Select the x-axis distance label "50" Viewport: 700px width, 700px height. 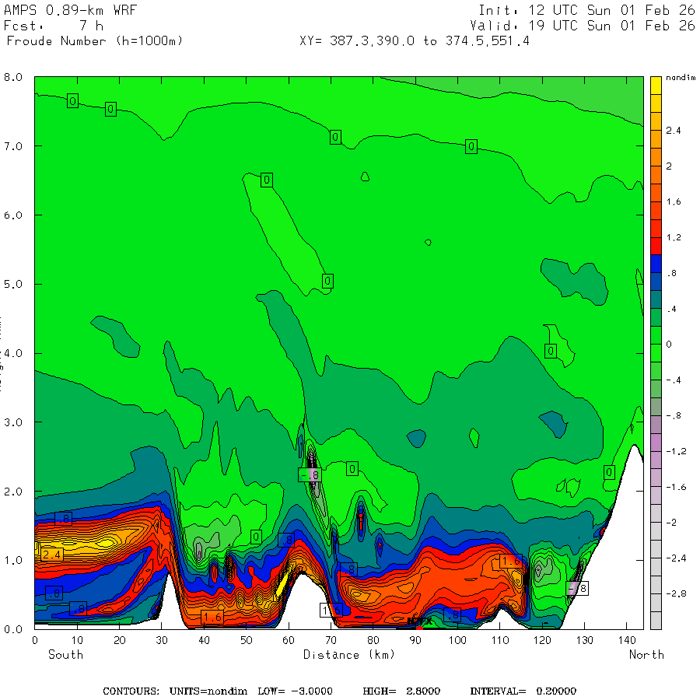246,641
